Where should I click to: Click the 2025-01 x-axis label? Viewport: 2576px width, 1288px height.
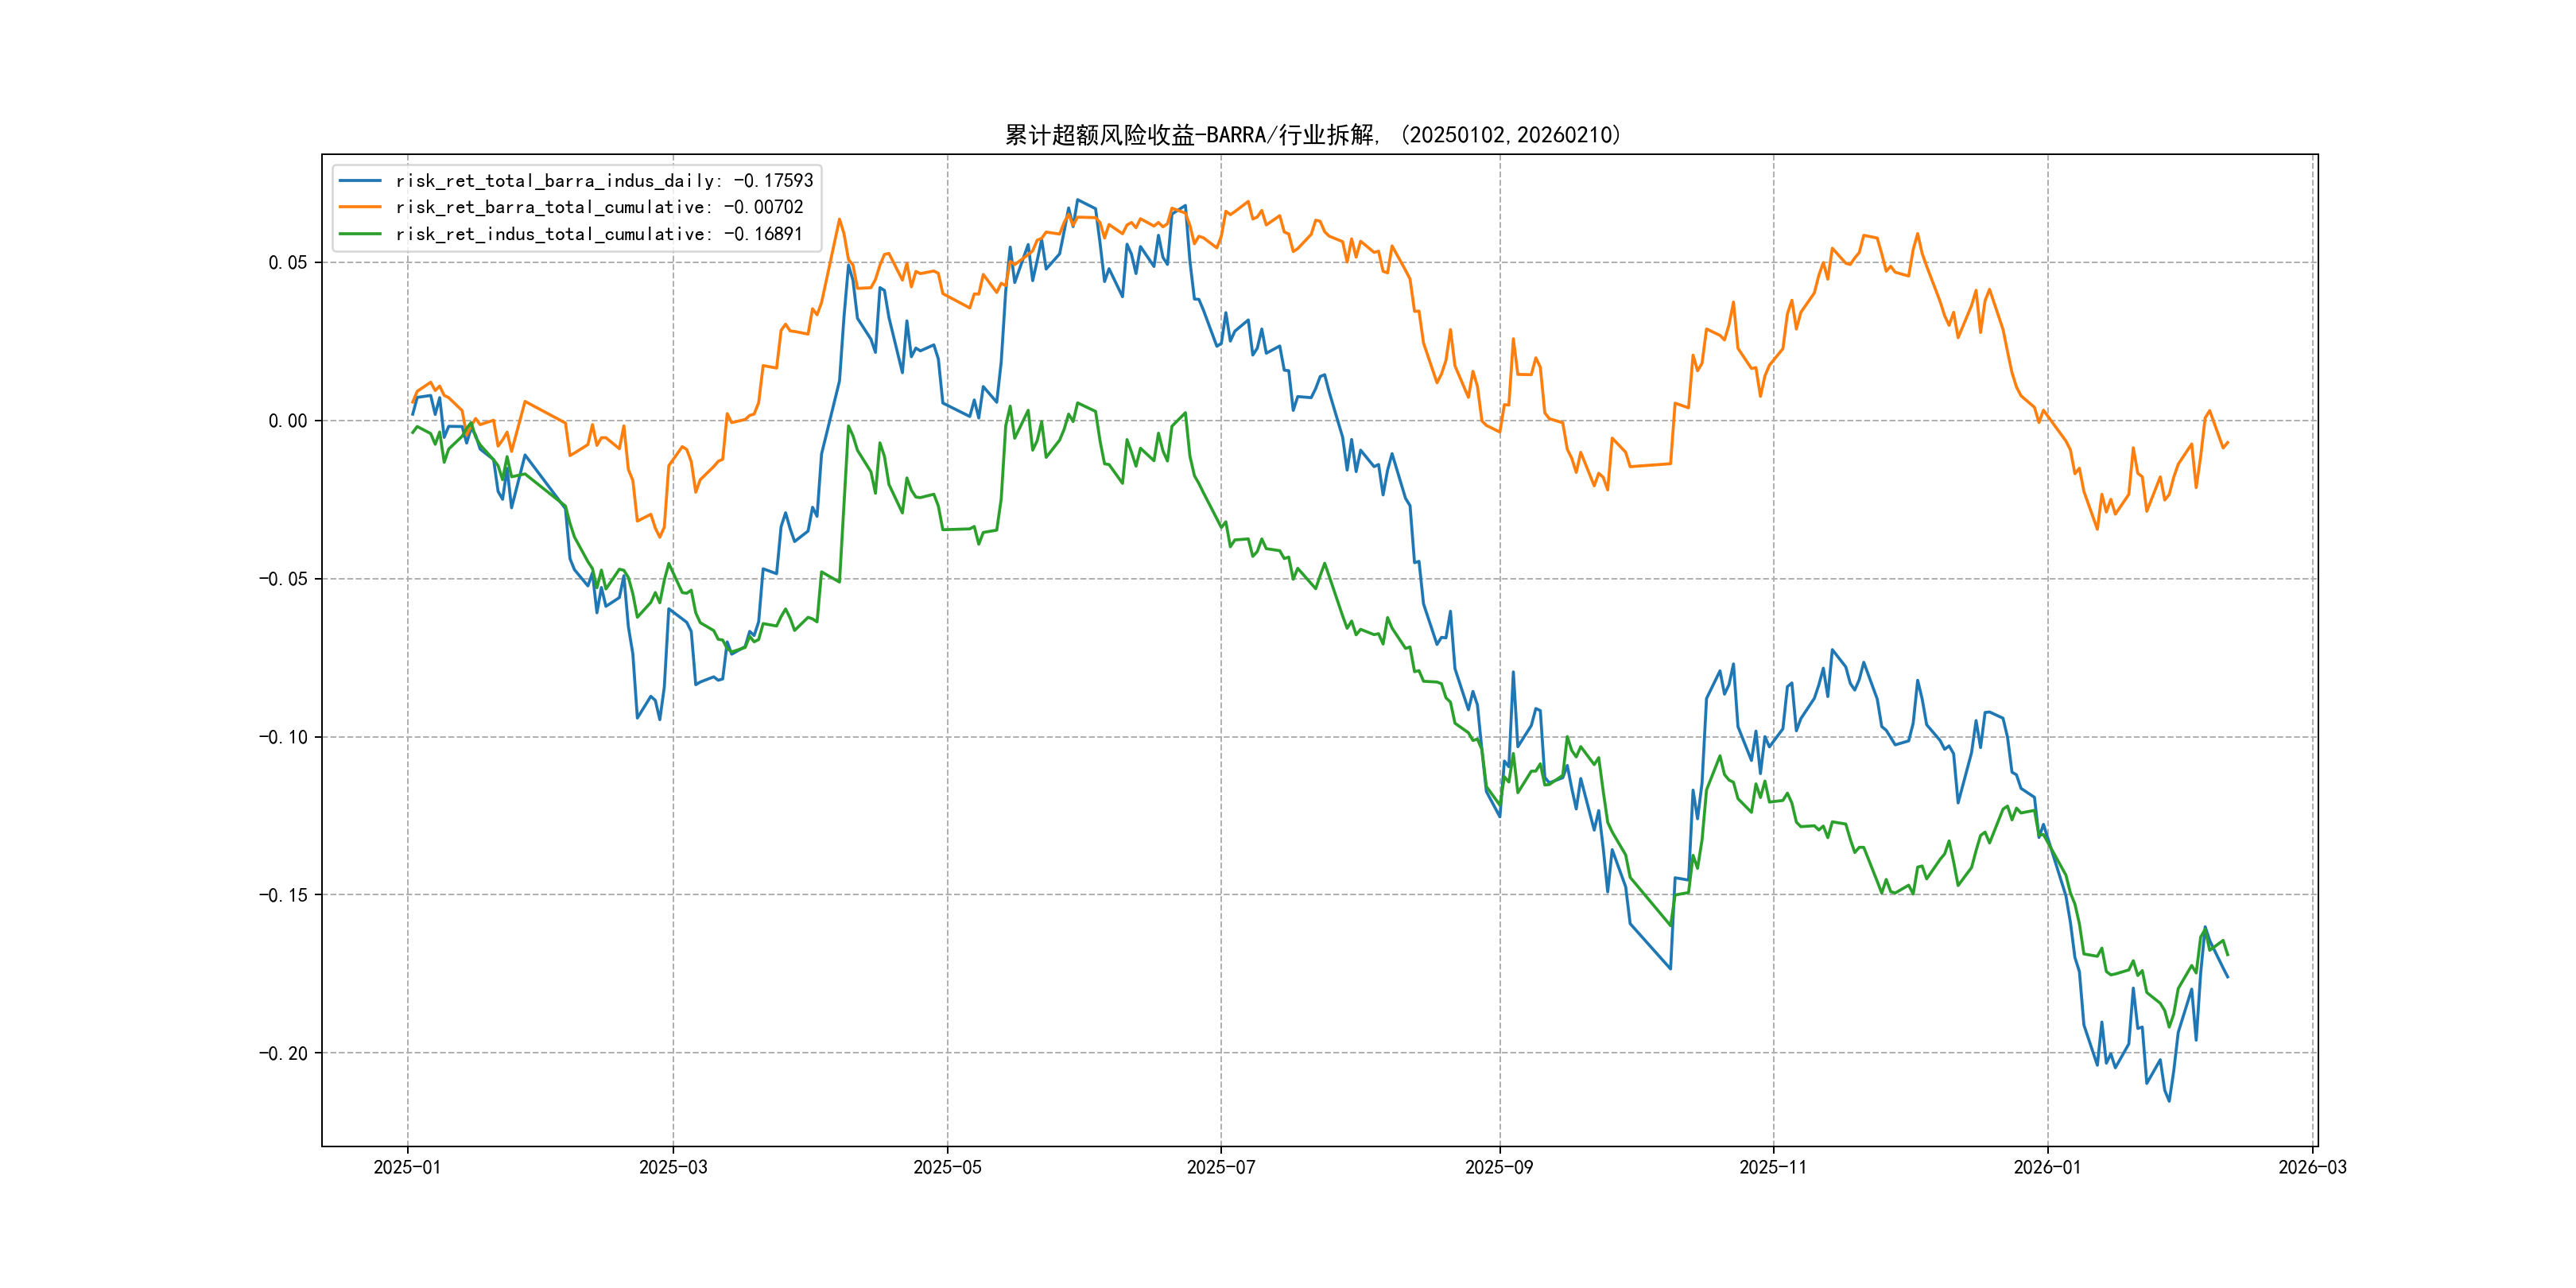click(x=407, y=1167)
